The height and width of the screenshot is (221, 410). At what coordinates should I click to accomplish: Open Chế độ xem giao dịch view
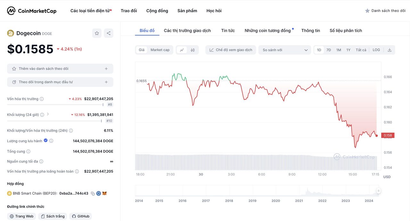(231, 50)
